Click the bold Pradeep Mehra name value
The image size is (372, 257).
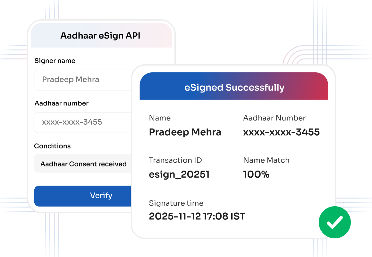(x=185, y=132)
